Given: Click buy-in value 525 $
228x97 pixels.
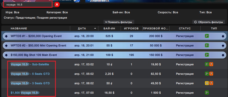Looking at the screenshot, I should (109, 36).
